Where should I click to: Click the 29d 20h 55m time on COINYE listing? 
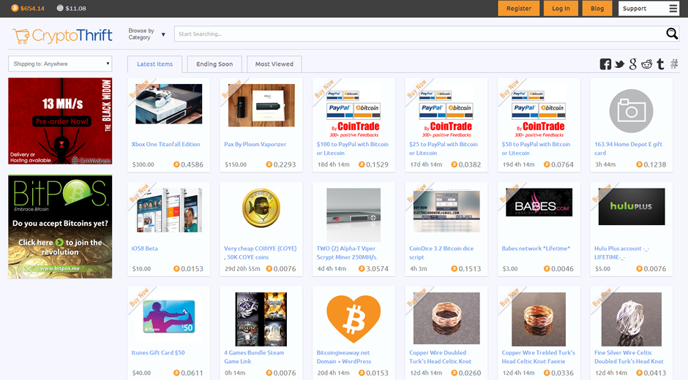click(x=242, y=269)
